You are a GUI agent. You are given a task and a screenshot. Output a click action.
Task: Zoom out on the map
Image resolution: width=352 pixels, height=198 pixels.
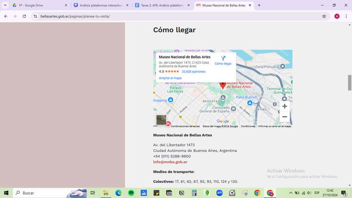(x=285, y=117)
